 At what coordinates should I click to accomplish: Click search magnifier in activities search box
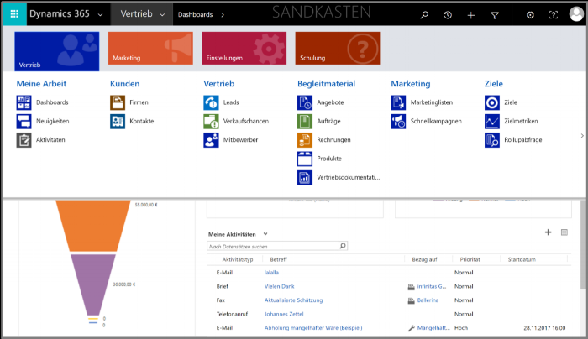[343, 246]
